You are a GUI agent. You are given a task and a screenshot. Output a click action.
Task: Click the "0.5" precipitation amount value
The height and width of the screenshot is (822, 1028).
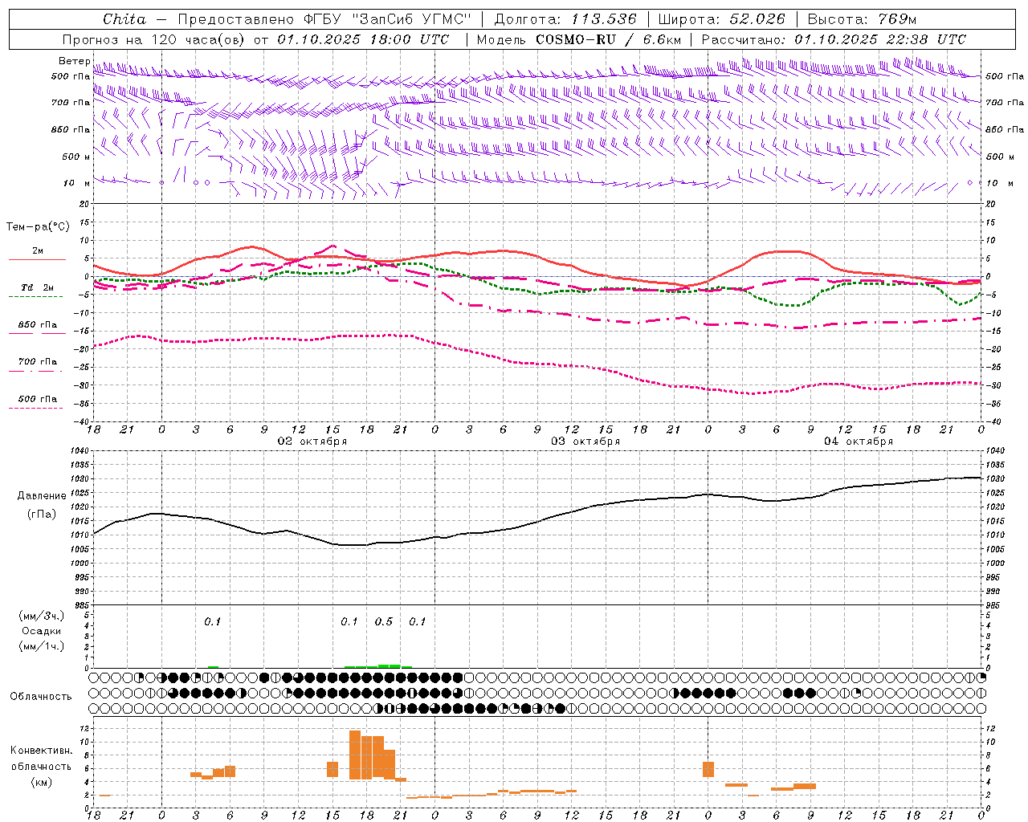point(384,622)
